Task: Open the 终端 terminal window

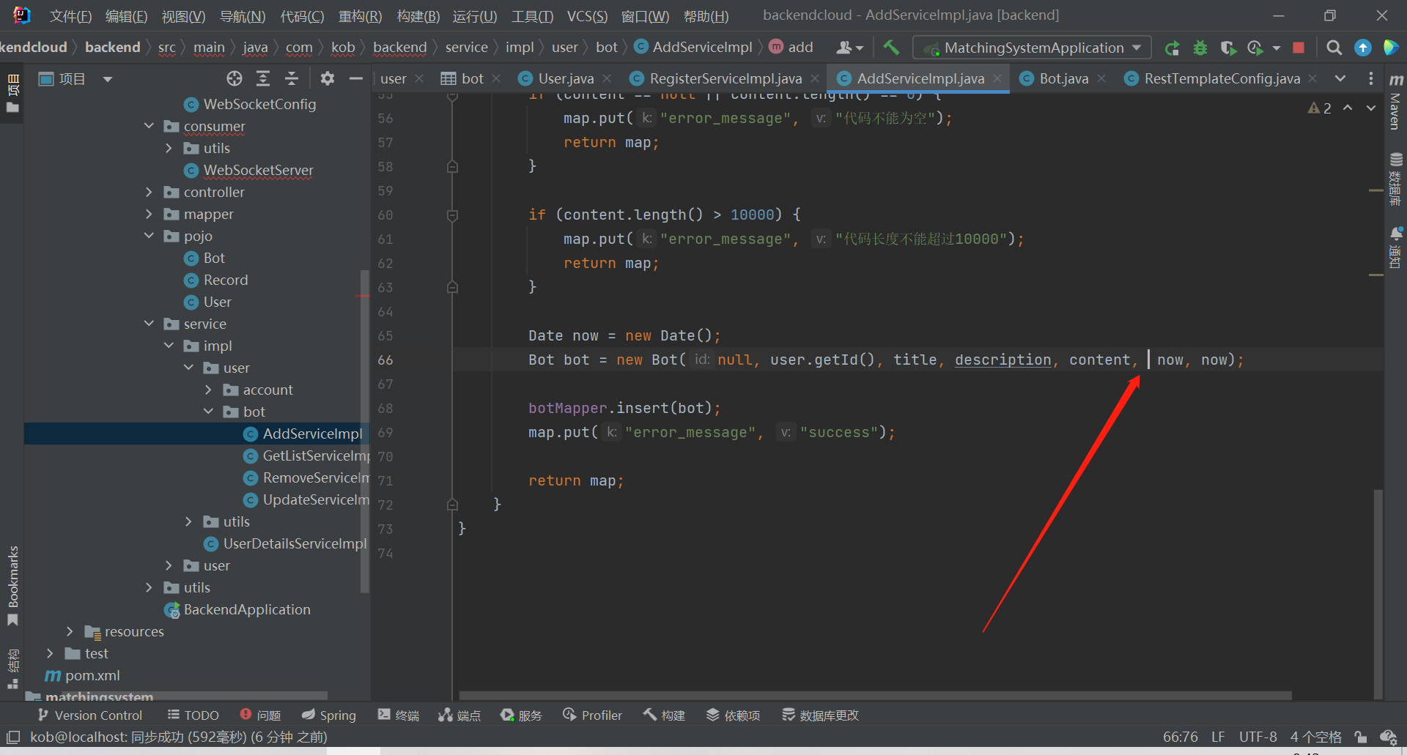Action: click(x=398, y=715)
